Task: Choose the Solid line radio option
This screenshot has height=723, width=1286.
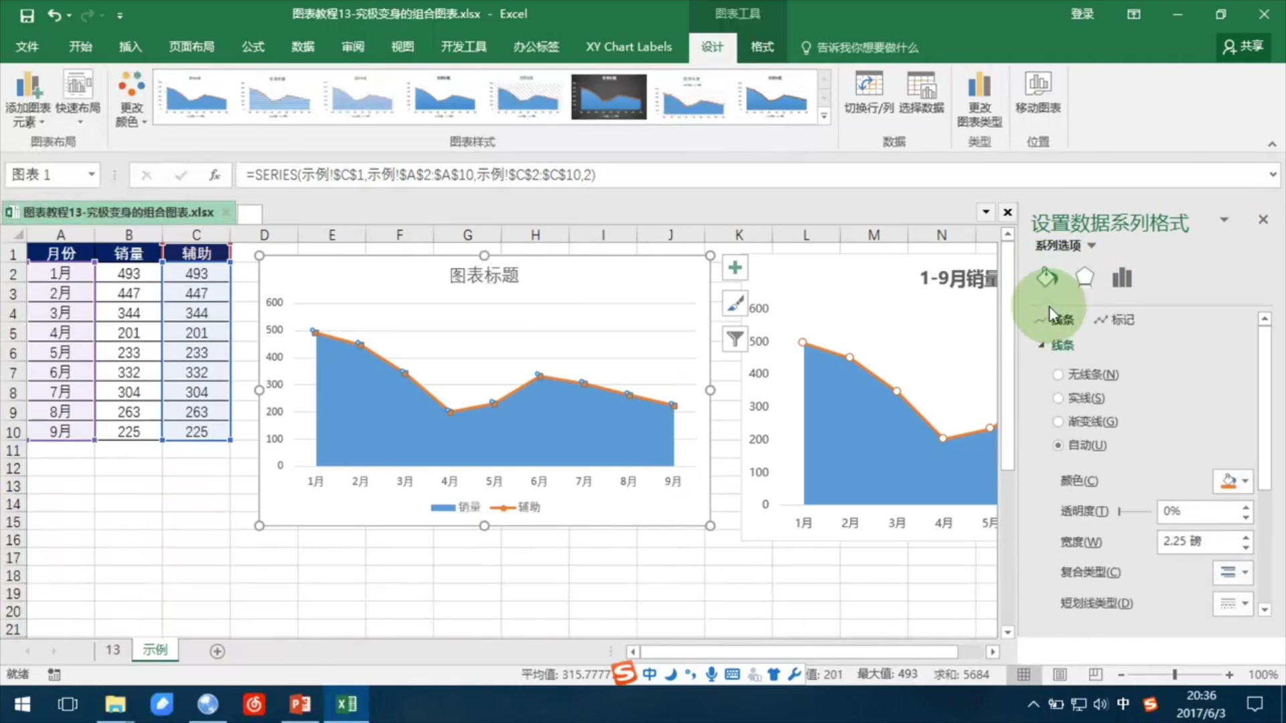Action: pyautogui.click(x=1058, y=398)
